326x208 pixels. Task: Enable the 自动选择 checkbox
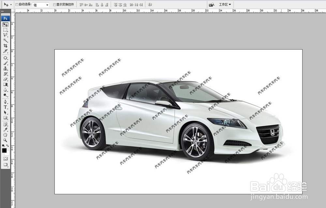pyautogui.click(x=17, y=5)
